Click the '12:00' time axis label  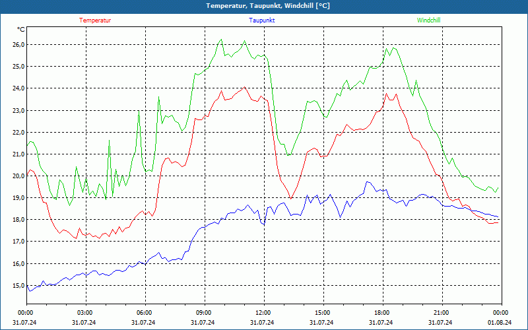tap(263, 313)
